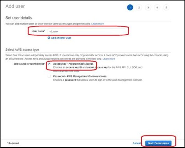Open Learn more link in access type description
Screen dimensions: 185x148
109,59
